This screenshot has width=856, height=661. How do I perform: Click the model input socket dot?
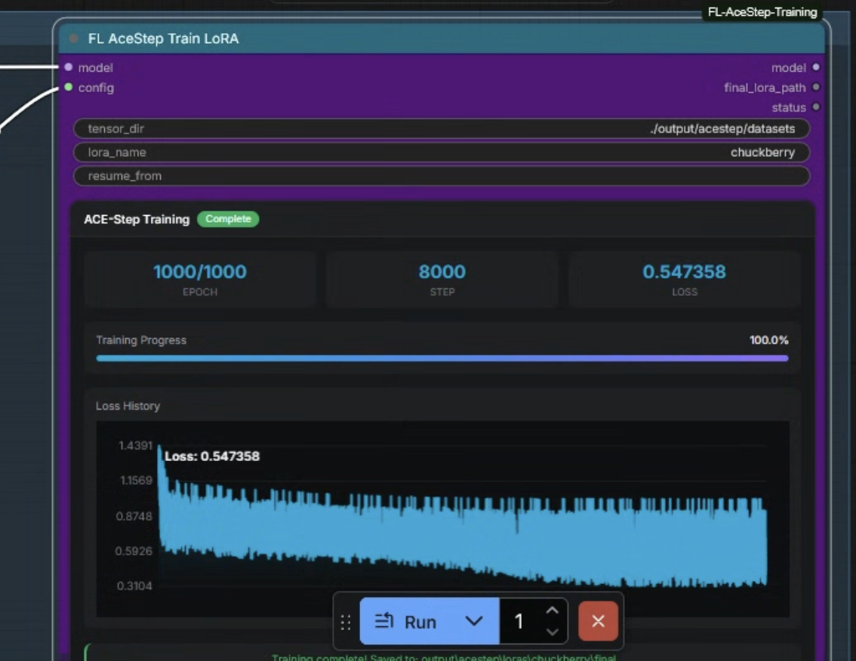(68, 67)
